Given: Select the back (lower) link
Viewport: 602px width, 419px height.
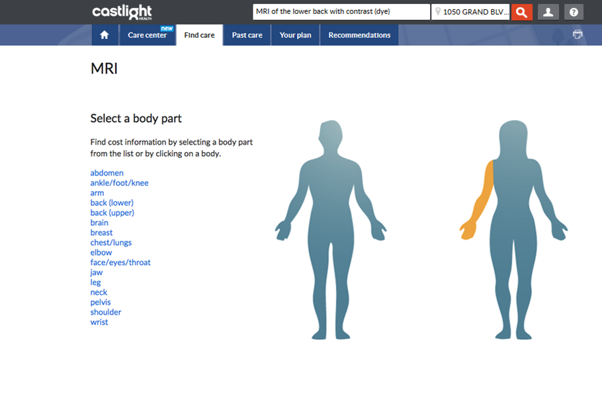Looking at the screenshot, I should click(112, 203).
